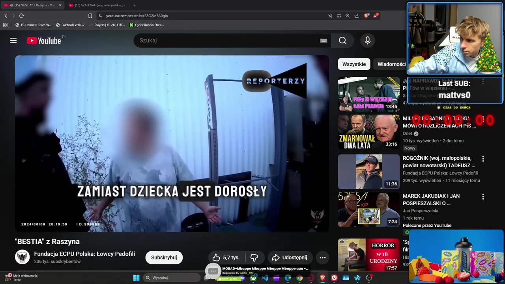Open three-dot menu for the Jak NAPRAWDĘ video

483,81
